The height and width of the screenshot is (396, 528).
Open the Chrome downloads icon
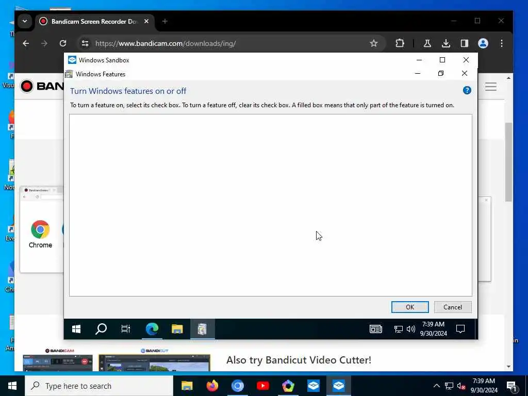click(x=446, y=43)
